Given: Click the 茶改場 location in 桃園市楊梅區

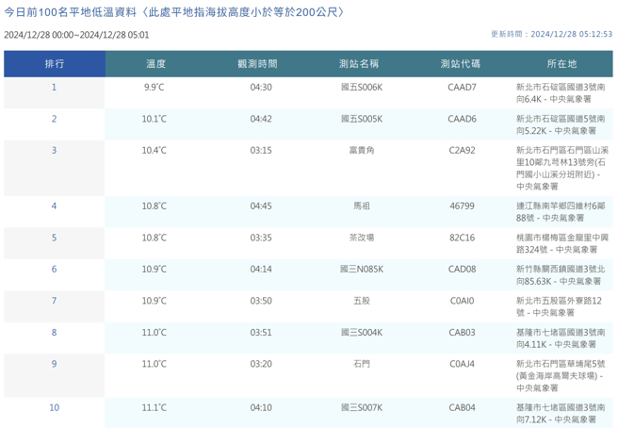Looking at the screenshot, I should coord(562,243).
